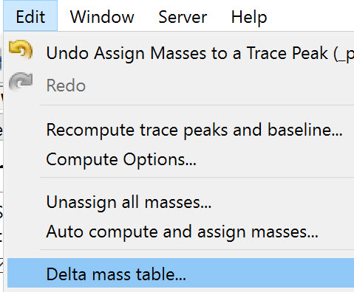Open the Window menu
The height and width of the screenshot is (292, 354).
[x=102, y=17]
